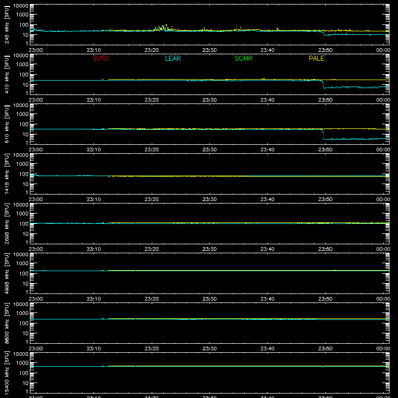Click 23:40 time label below 1415 MHz panel

click(x=267, y=199)
